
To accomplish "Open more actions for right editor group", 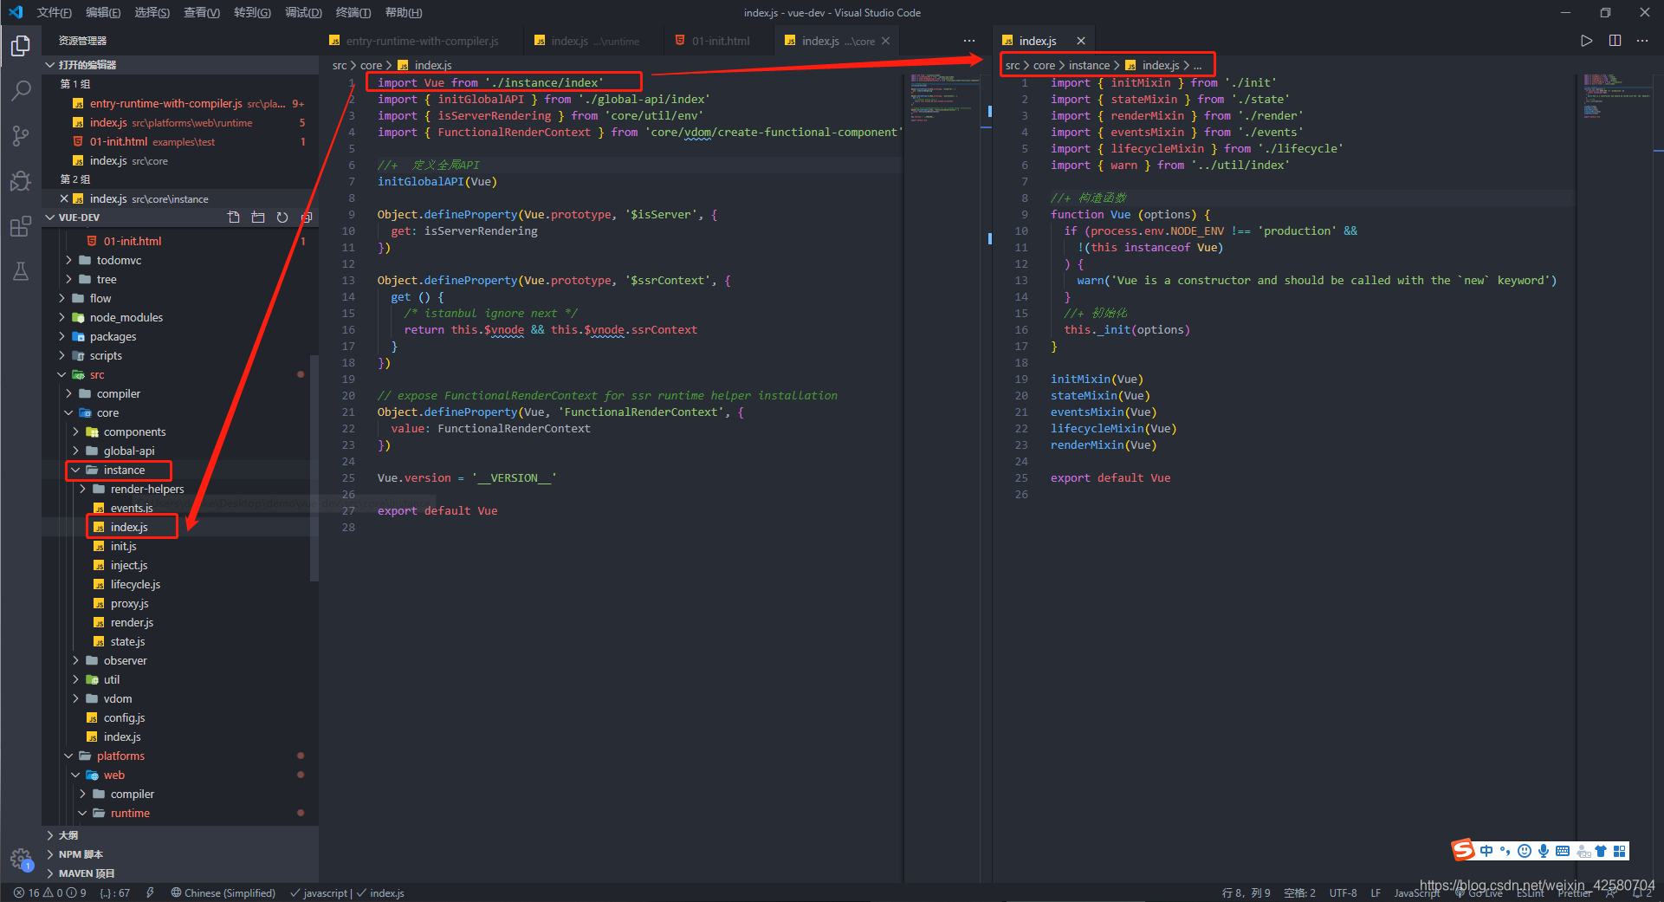I will (1642, 41).
